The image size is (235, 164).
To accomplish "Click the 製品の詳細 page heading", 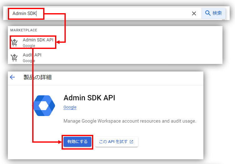I will point(38,77).
